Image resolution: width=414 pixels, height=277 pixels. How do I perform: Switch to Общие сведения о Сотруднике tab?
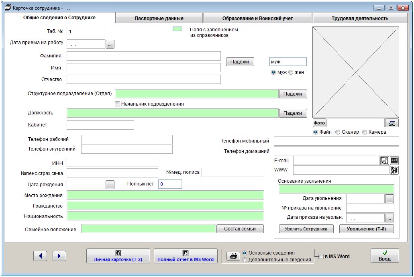[59, 18]
